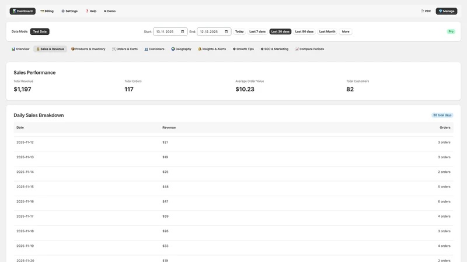Click the Revenue column header

[x=169, y=128]
